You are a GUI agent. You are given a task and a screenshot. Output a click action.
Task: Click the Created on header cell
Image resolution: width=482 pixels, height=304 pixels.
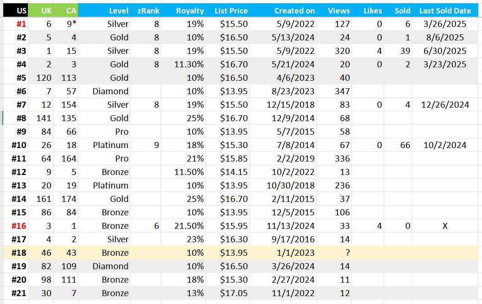pyautogui.click(x=283, y=11)
